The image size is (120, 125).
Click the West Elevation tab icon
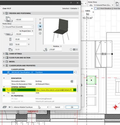[96, 8]
